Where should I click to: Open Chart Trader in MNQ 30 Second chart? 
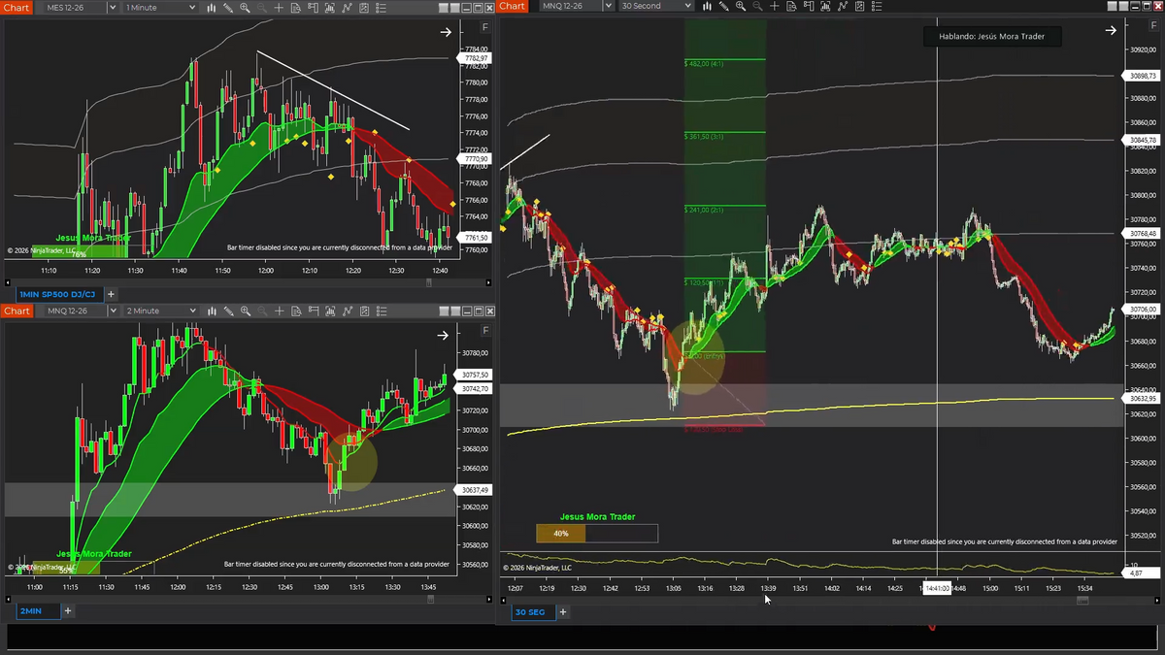point(809,6)
